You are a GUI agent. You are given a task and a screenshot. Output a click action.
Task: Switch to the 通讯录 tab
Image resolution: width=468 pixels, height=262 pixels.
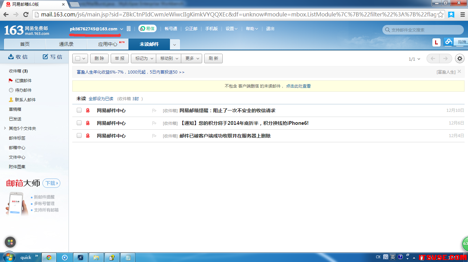[x=66, y=44]
